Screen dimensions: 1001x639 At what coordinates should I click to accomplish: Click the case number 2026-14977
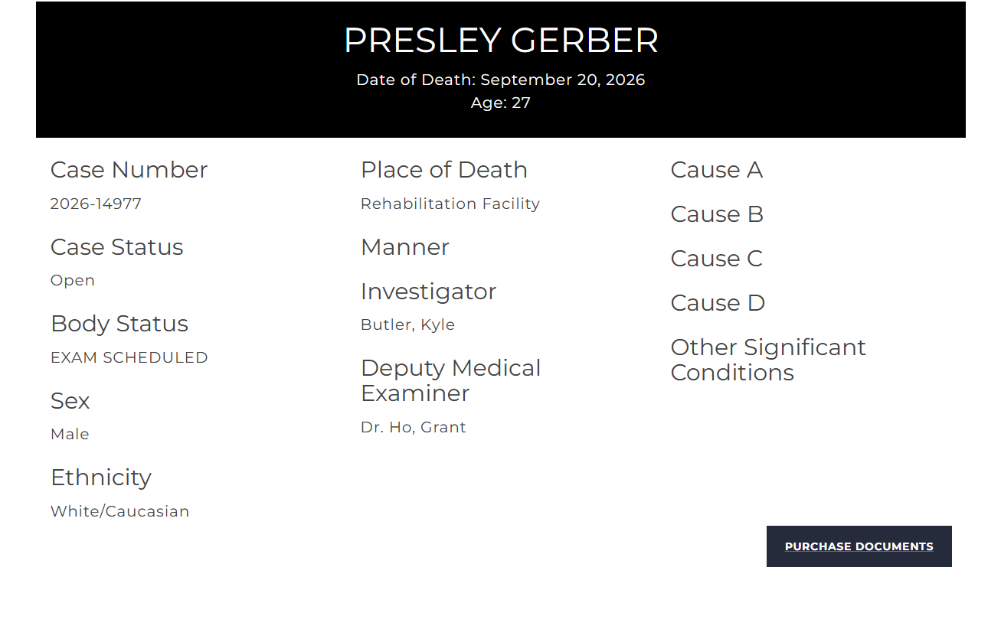coord(96,204)
